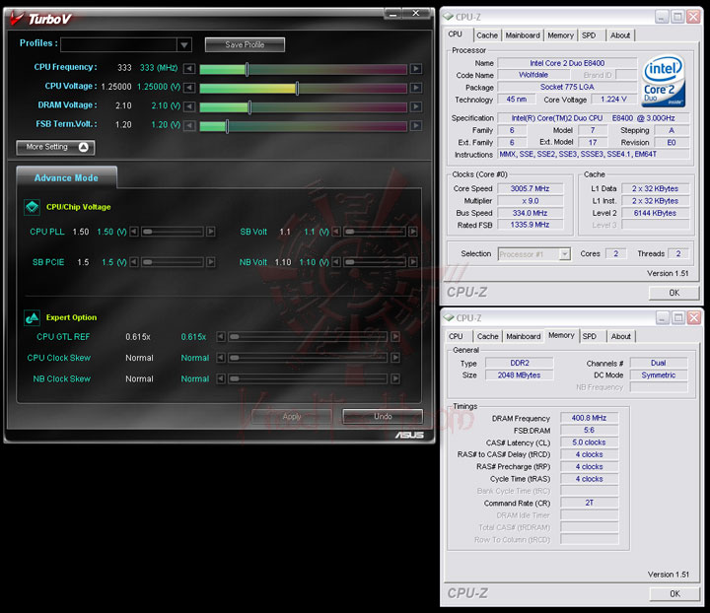Viewport: 710px width, 613px height.
Task: Open Cache tab in top CPU-Z window
Action: tap(487, 35)
